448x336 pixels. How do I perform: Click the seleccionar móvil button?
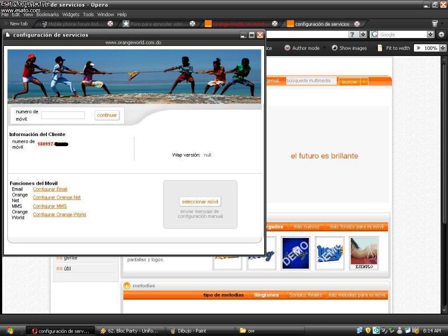[200, 202]
